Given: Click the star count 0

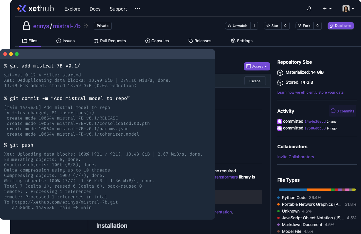Looking at the screenshot, I should [285, 26].
